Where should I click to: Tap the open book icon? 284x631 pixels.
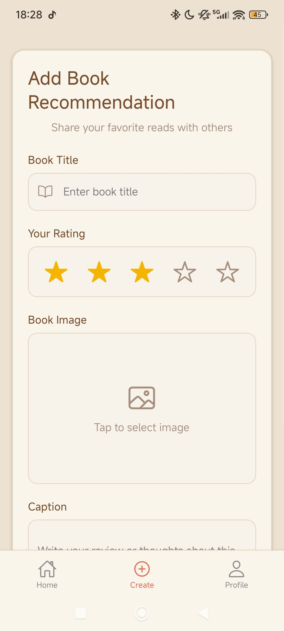pos(45,192)
